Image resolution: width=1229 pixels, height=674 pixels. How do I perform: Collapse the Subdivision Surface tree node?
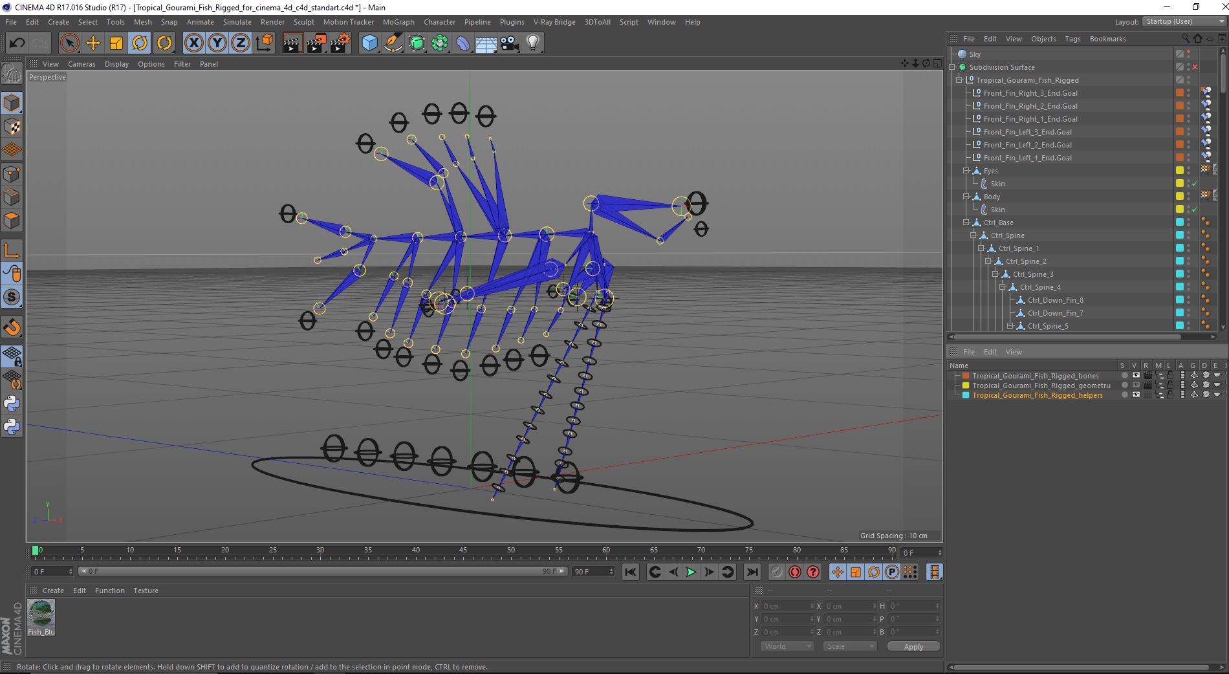[x=952, y=67]
